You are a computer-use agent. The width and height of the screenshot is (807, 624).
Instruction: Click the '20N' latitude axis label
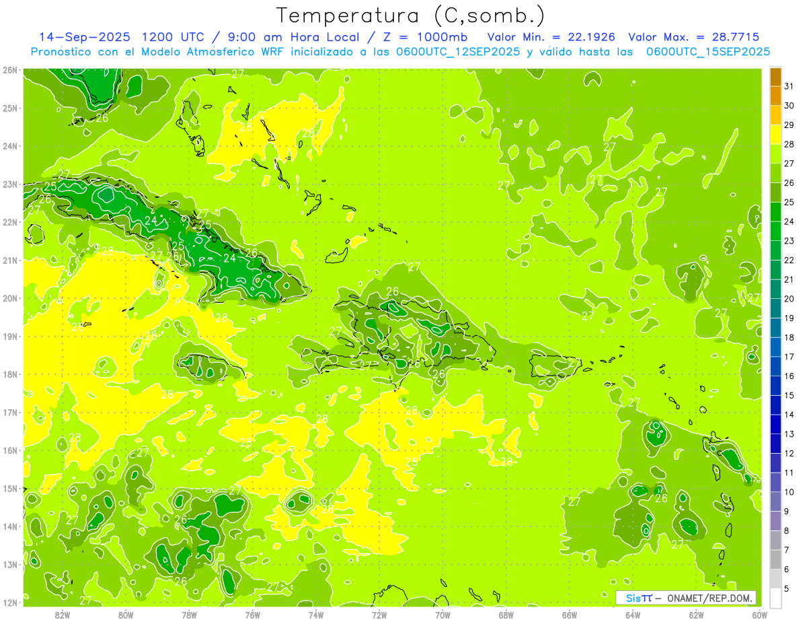tap(9, 298)
